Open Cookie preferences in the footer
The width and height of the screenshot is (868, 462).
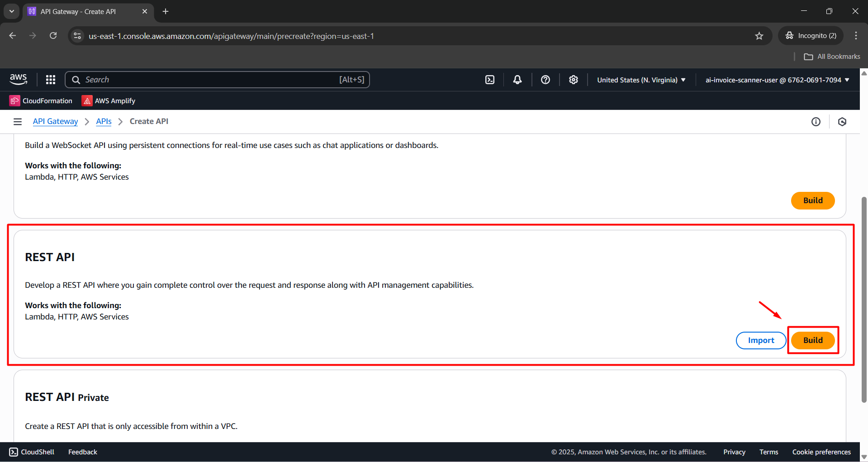click(821, 452)
